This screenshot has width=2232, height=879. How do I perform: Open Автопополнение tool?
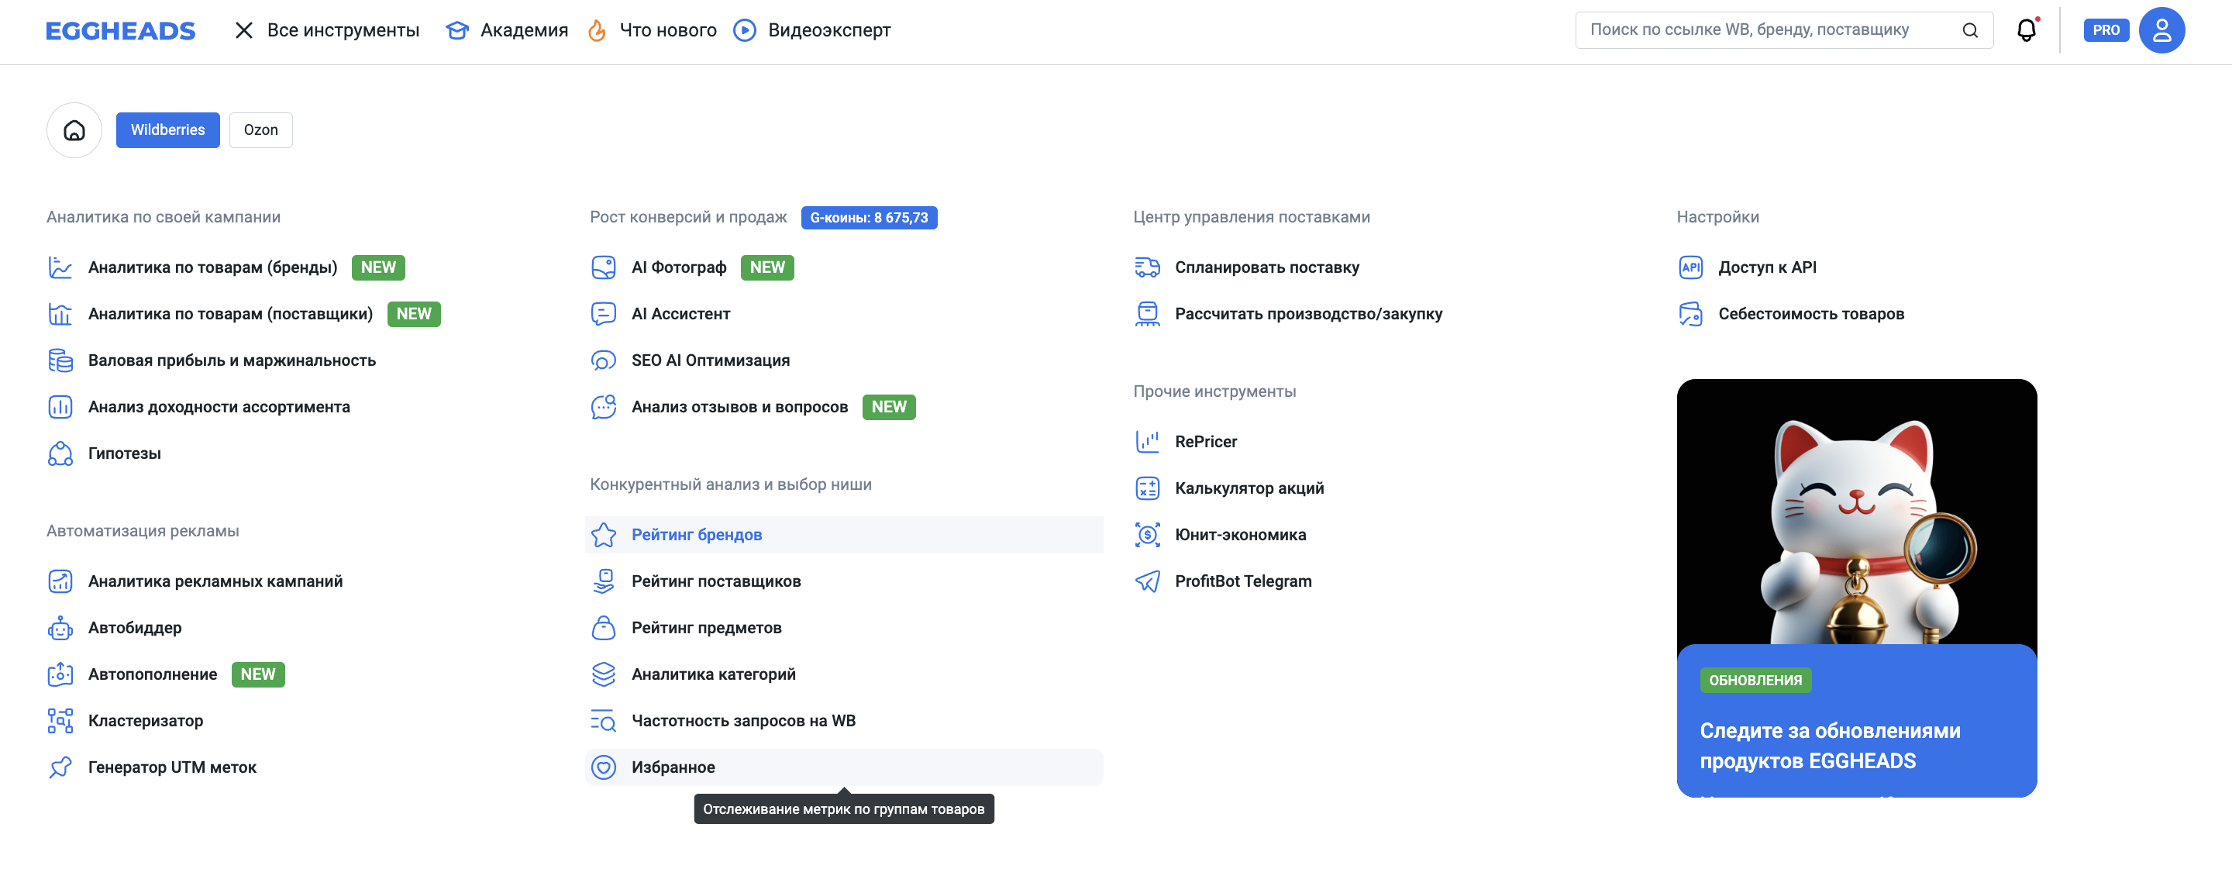153,674
